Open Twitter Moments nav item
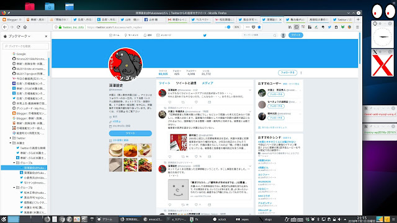 (132, 35)
